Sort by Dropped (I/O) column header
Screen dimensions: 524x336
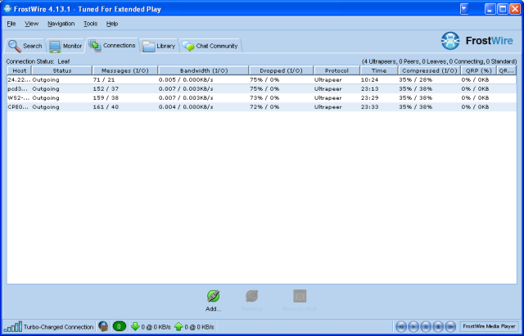[x=281, y=71]
